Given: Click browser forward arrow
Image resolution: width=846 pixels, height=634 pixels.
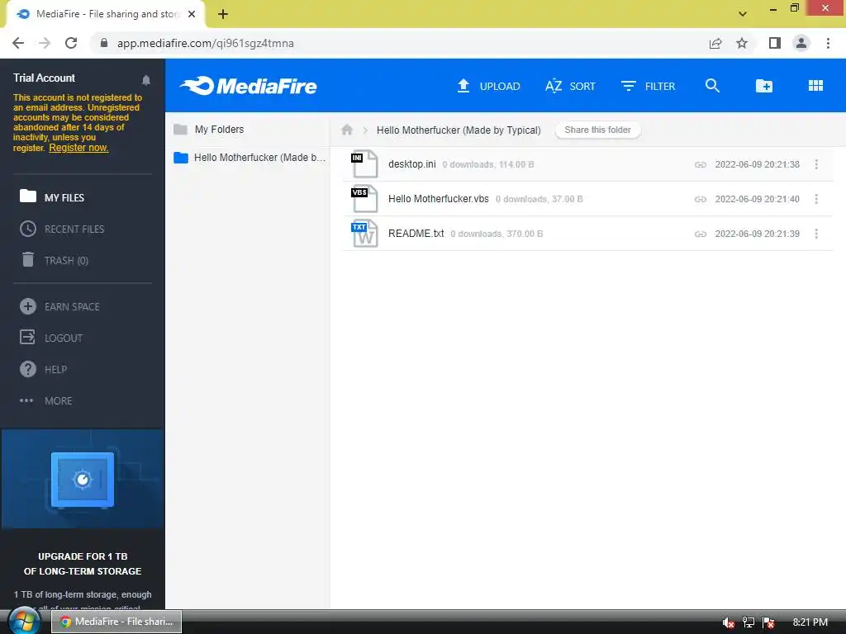Looking at the screenshot, I should point(45,43).
